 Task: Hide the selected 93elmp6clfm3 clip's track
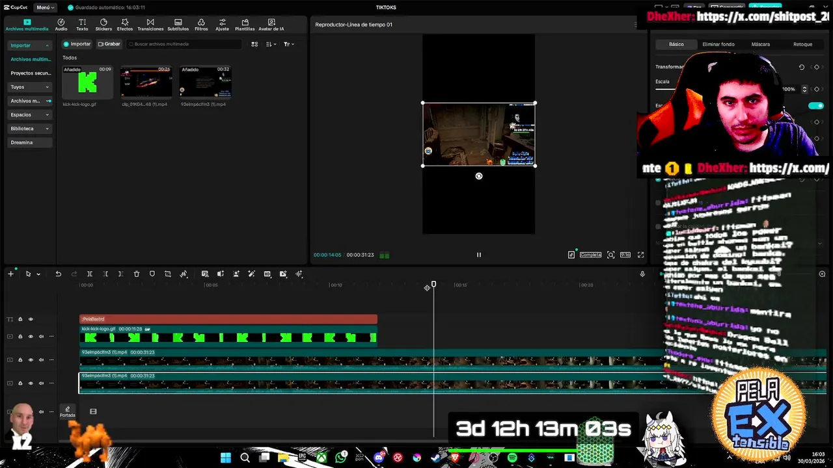tap(31, 383)
